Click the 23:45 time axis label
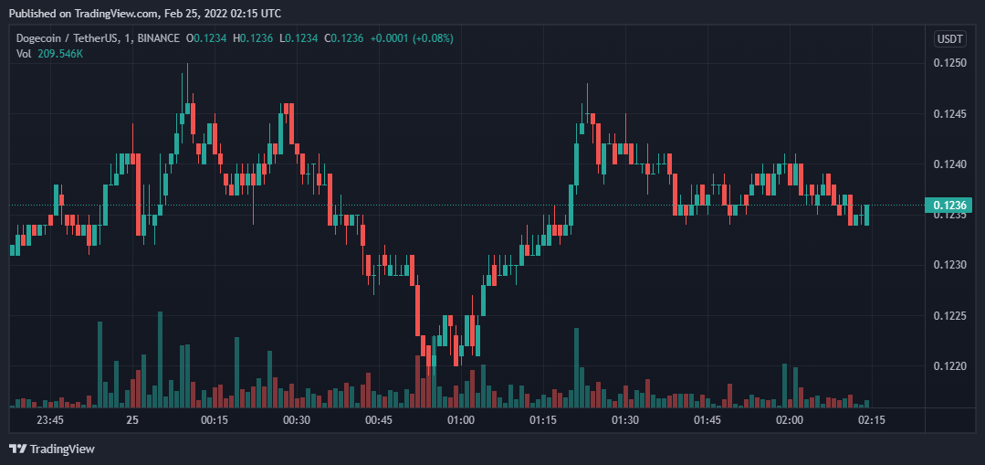985x465 pixels. click(50, 420)
